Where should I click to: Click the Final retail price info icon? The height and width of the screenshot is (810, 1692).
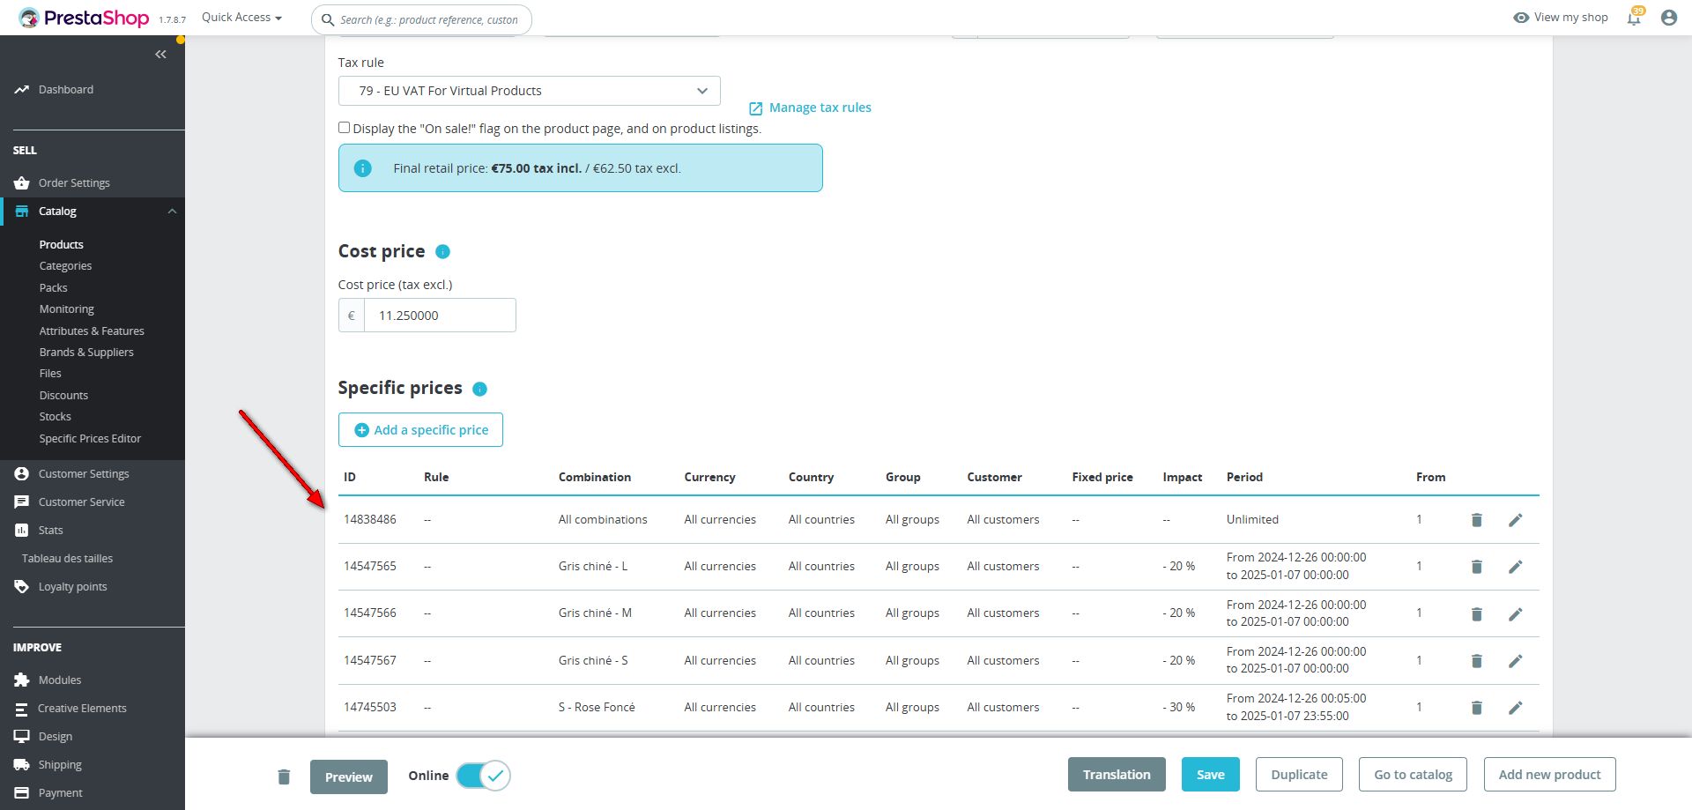click(363, 168)
